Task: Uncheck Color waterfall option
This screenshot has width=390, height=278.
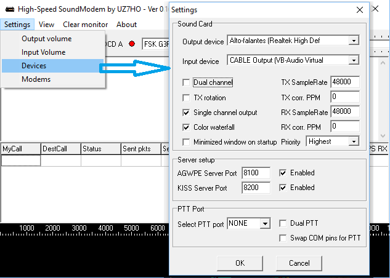Action: (186, 127)
